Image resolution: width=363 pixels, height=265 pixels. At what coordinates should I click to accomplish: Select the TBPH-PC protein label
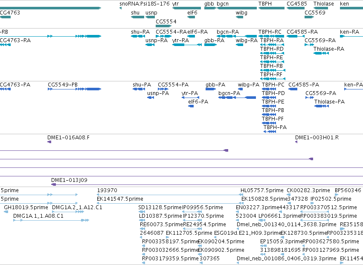(x=273, y=85)
